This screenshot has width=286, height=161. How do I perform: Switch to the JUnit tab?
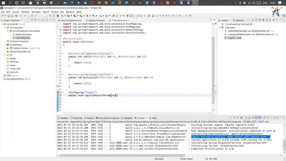coord(153,118)
